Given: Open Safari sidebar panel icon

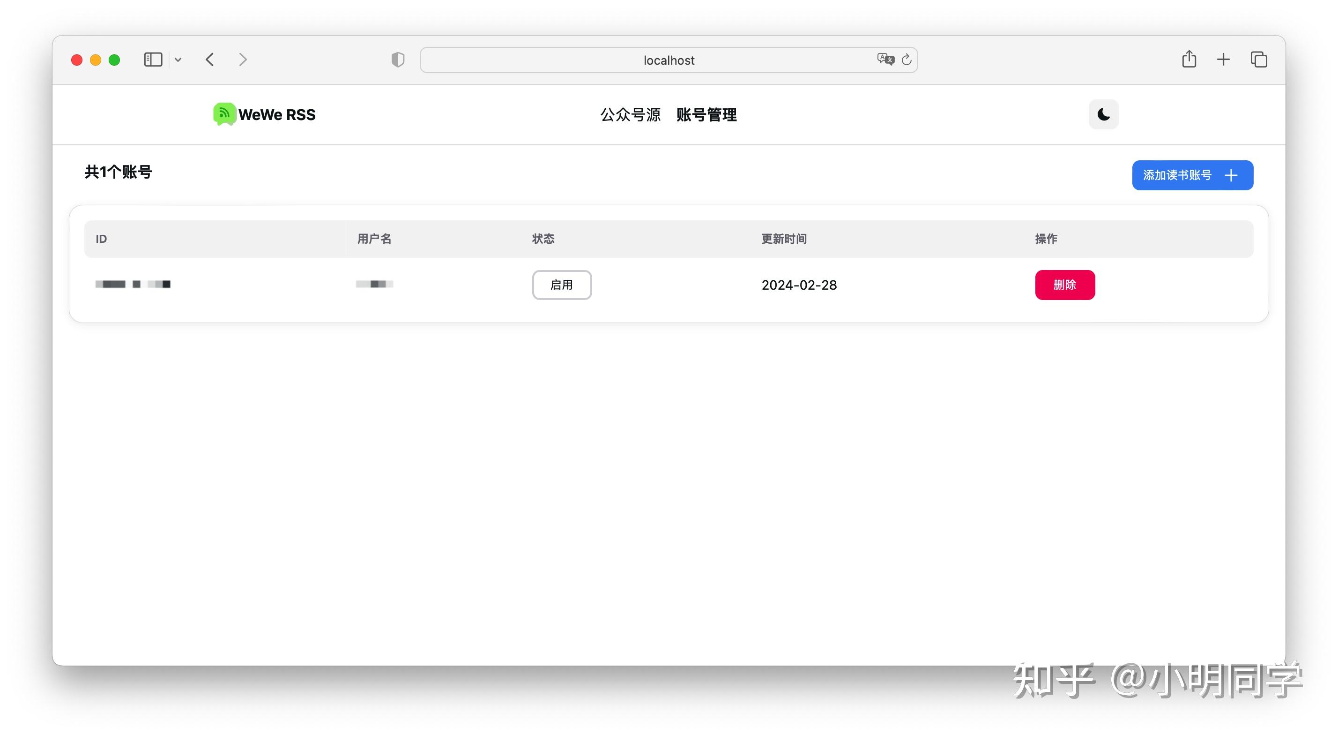Looking at the screenshot, I should click(153, 60).
